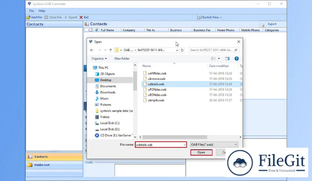Click the forward navigation arrow in the Open dialog
Image resolution: width=312 pixels, height=181 pixels.
tap(99, 50)
